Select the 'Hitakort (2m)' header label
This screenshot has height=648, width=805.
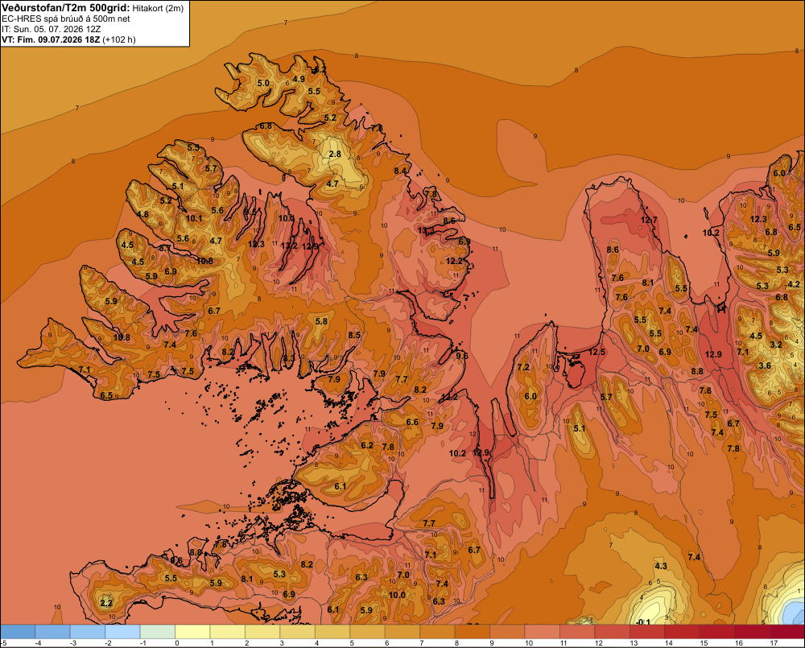[158, 8]
